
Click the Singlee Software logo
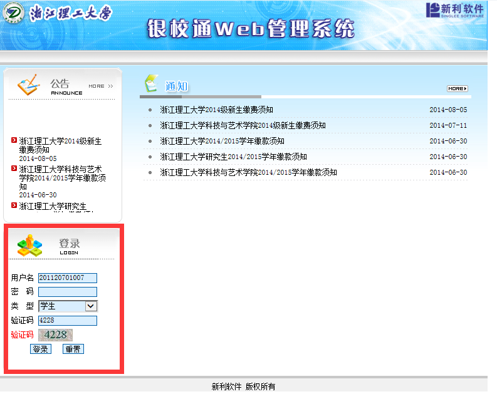pyautogui.click(x=454, y=11)
